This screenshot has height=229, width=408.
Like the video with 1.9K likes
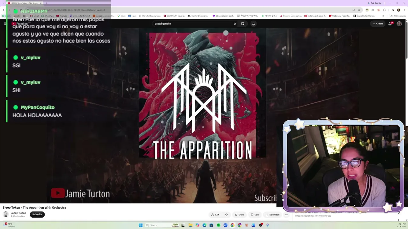215,215
